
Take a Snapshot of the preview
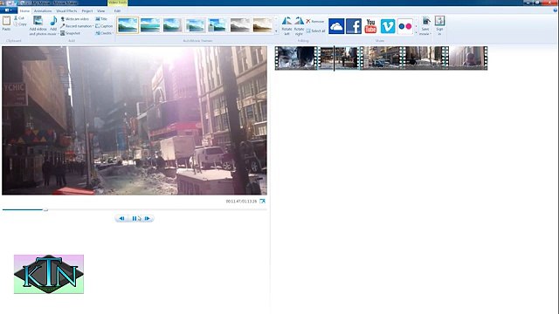(70, 33)
